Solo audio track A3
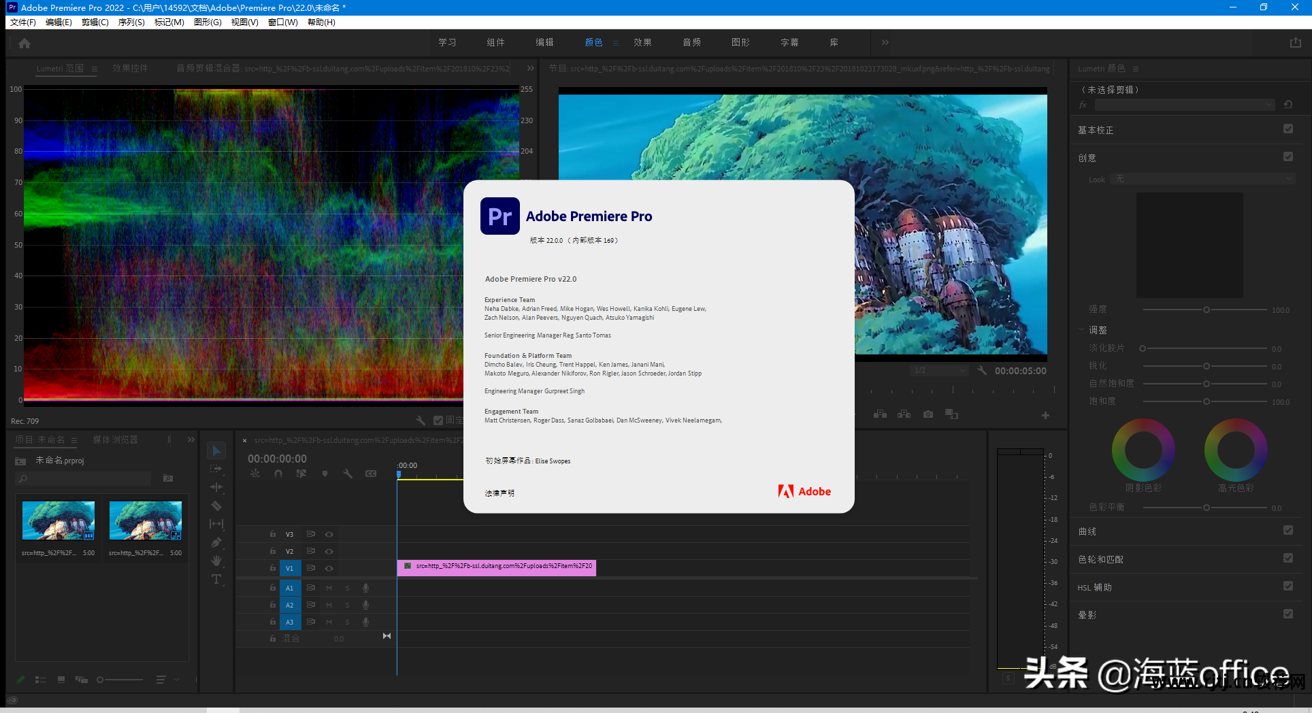1312x713 pixels. [347, 622]
